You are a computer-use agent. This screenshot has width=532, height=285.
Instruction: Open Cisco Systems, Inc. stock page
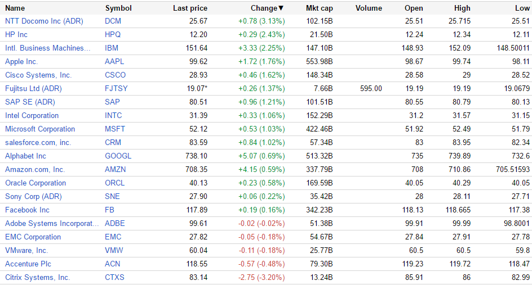click(38, 75)
